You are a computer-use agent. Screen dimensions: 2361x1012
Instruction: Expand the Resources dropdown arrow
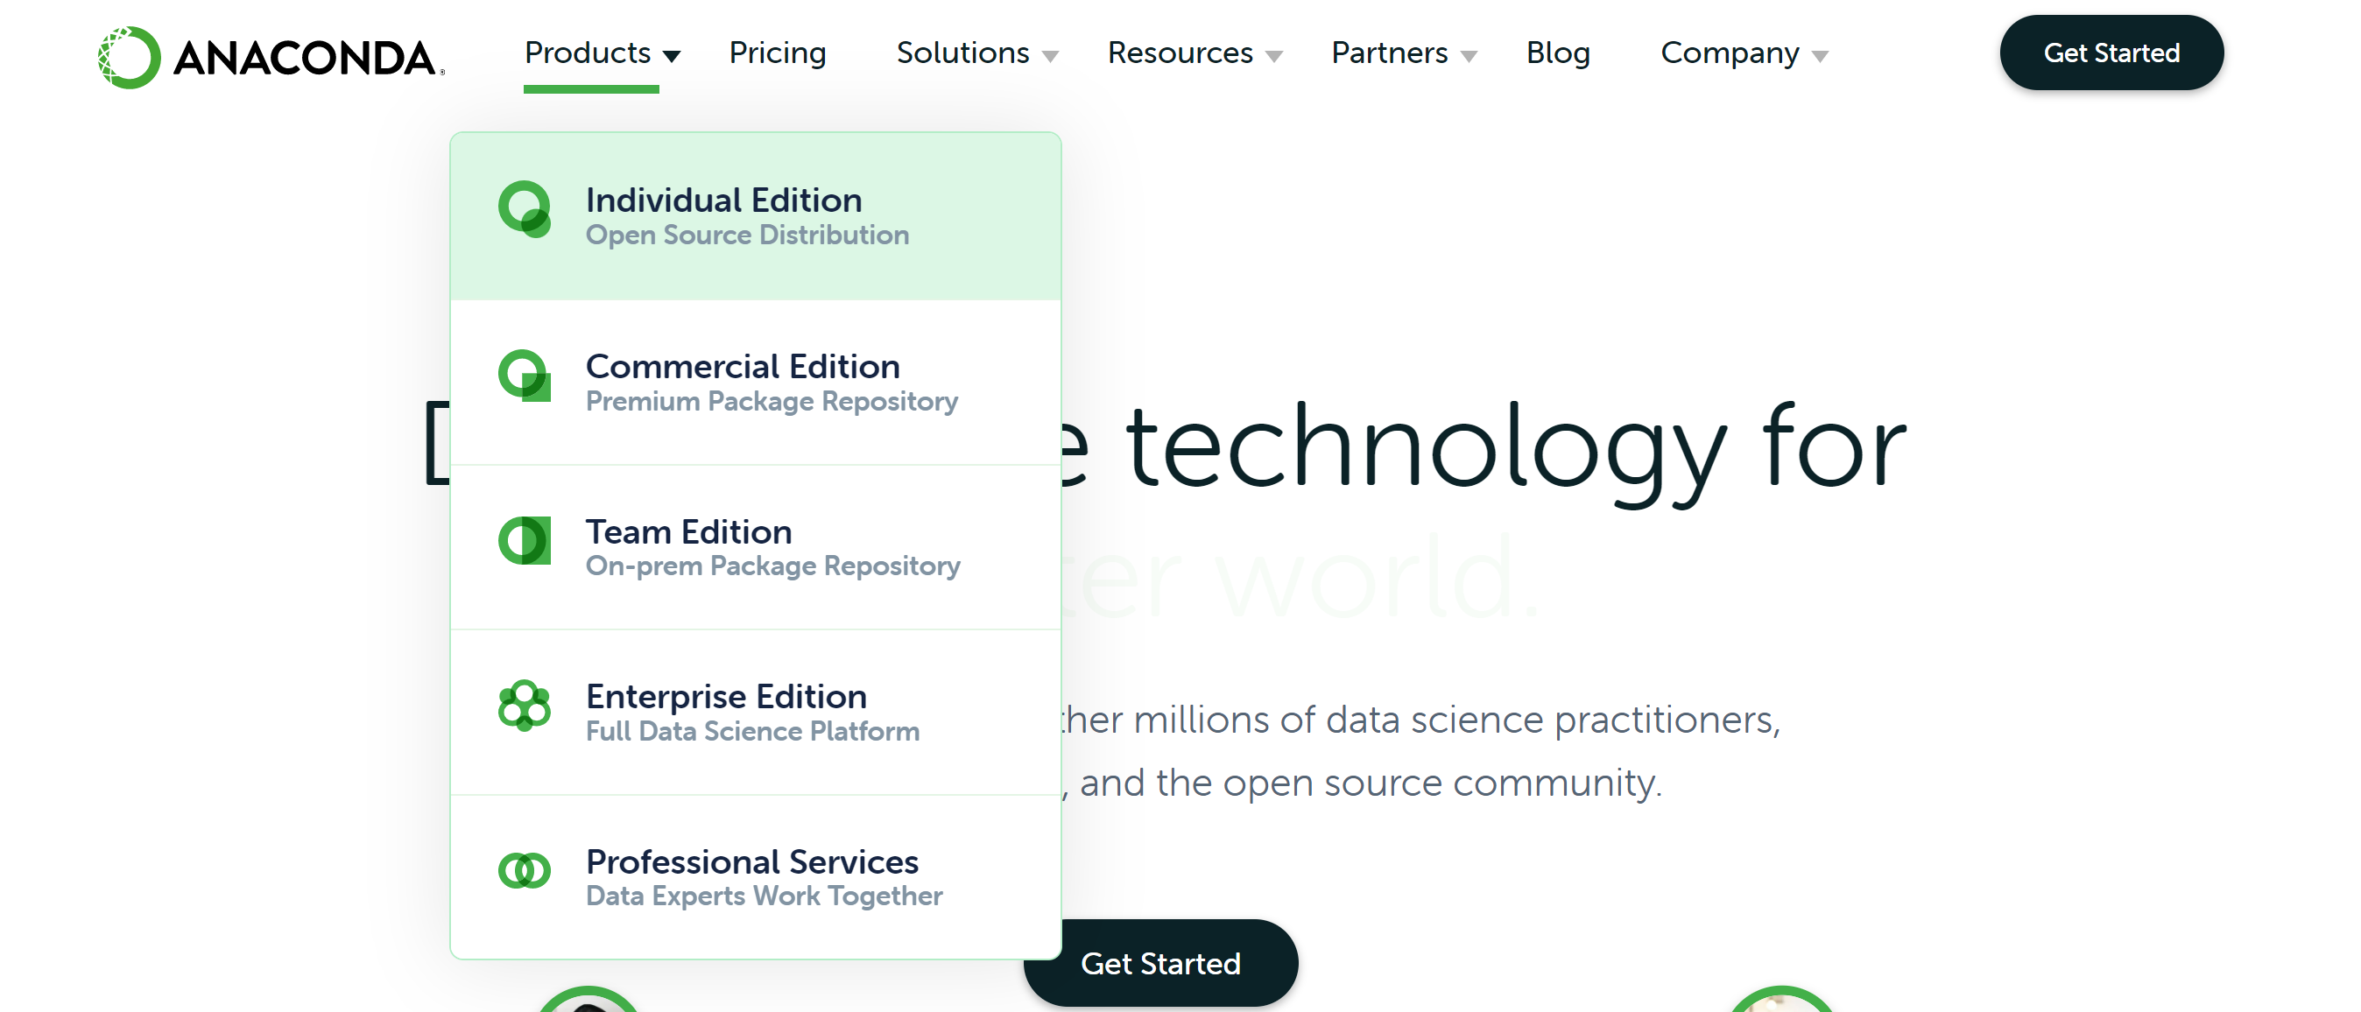coord(1274,56)
